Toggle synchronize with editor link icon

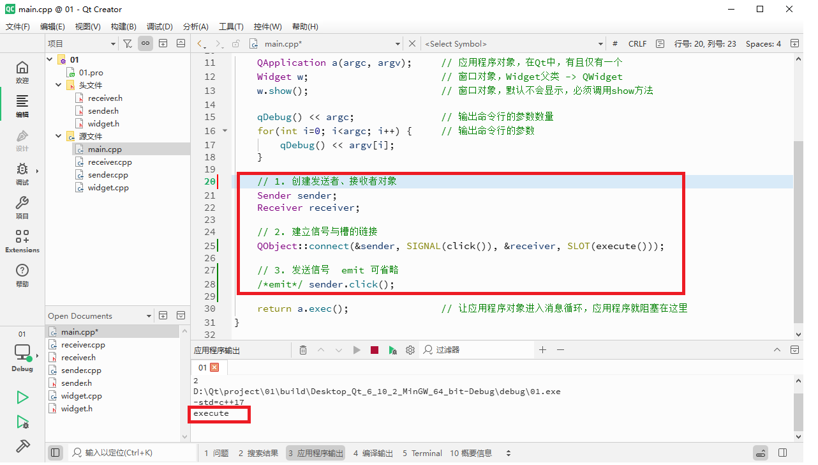[x=145, y=43]
